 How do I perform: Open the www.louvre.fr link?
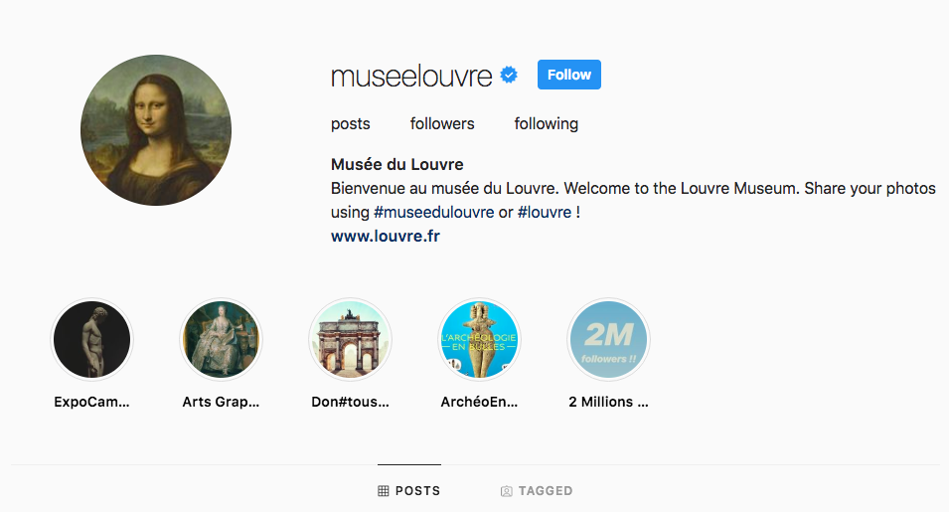tap(385, 236)
